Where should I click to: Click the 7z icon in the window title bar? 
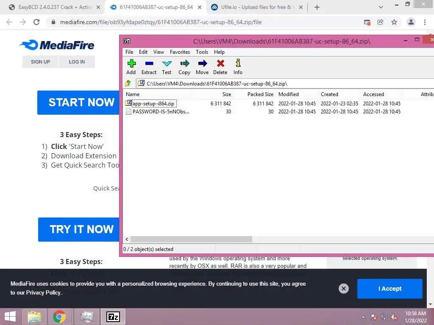(127, 41)
